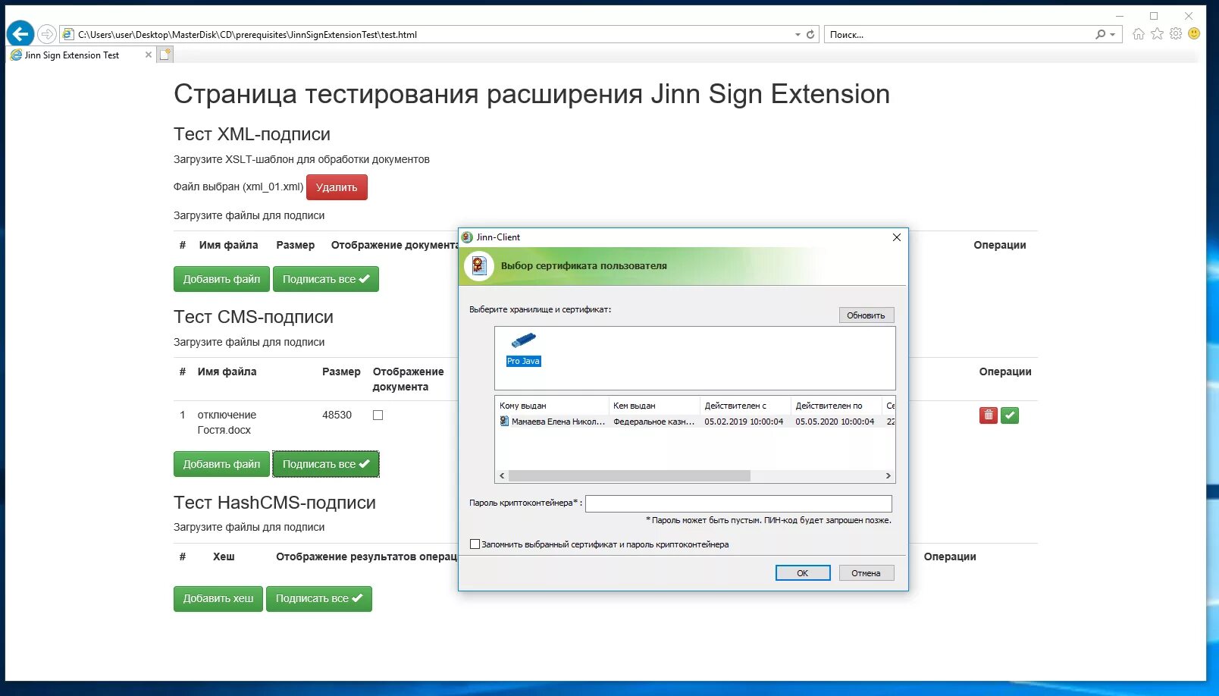The height and width of the screenshot is (696, 1219).
Task: Click the certificate icon in dialog header
Action: (478, 266)
